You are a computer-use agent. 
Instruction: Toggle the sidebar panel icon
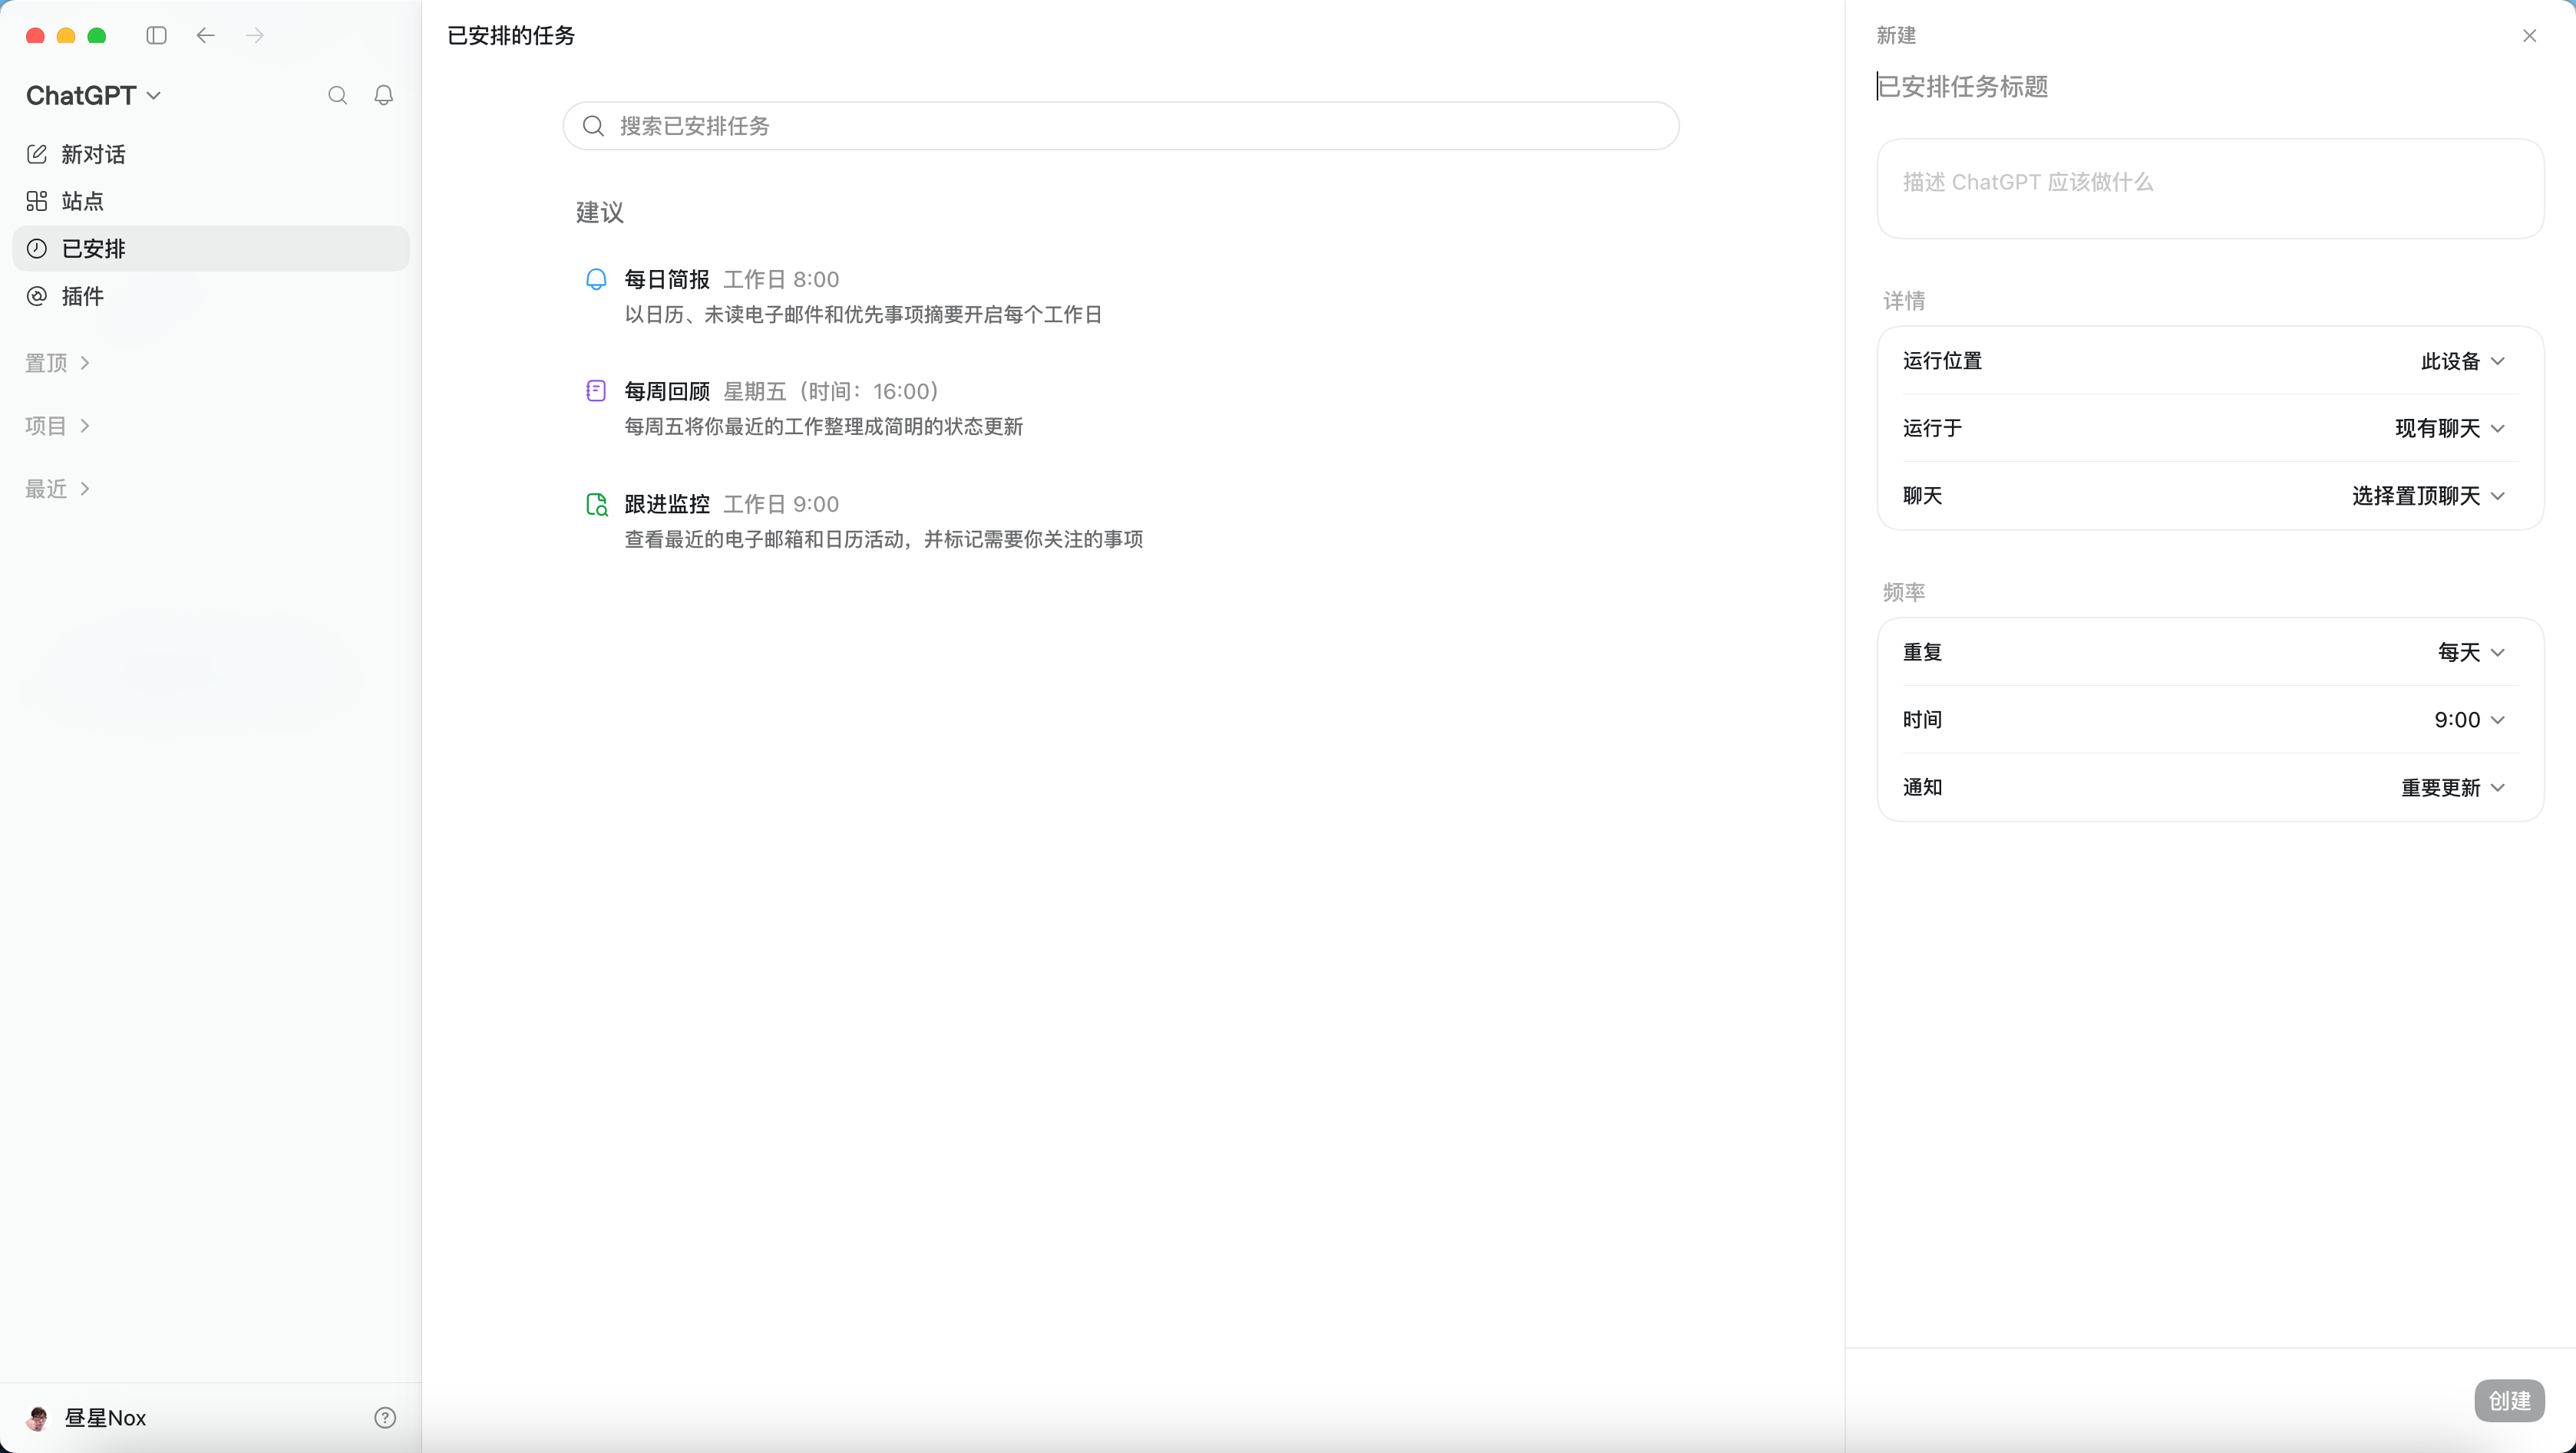point(156,36)
